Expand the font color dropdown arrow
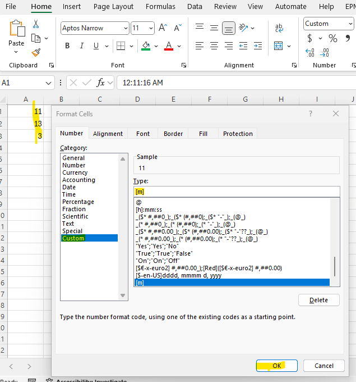The width and height of the screenshot is (356, 382). click(179, 46)
